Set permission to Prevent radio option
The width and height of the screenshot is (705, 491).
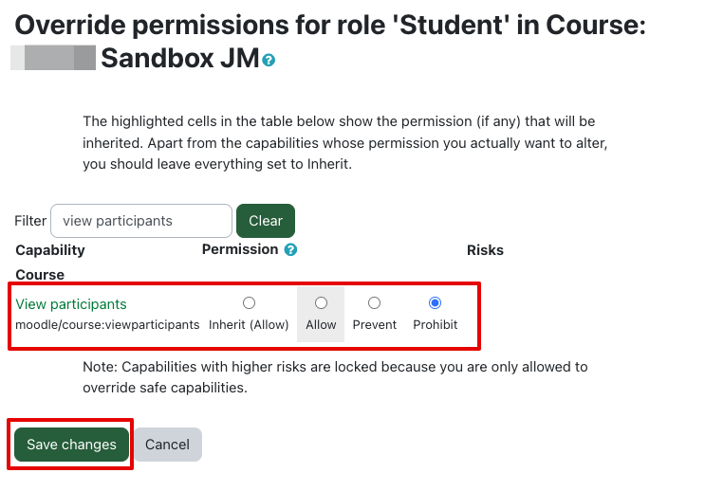pos(374,303)
